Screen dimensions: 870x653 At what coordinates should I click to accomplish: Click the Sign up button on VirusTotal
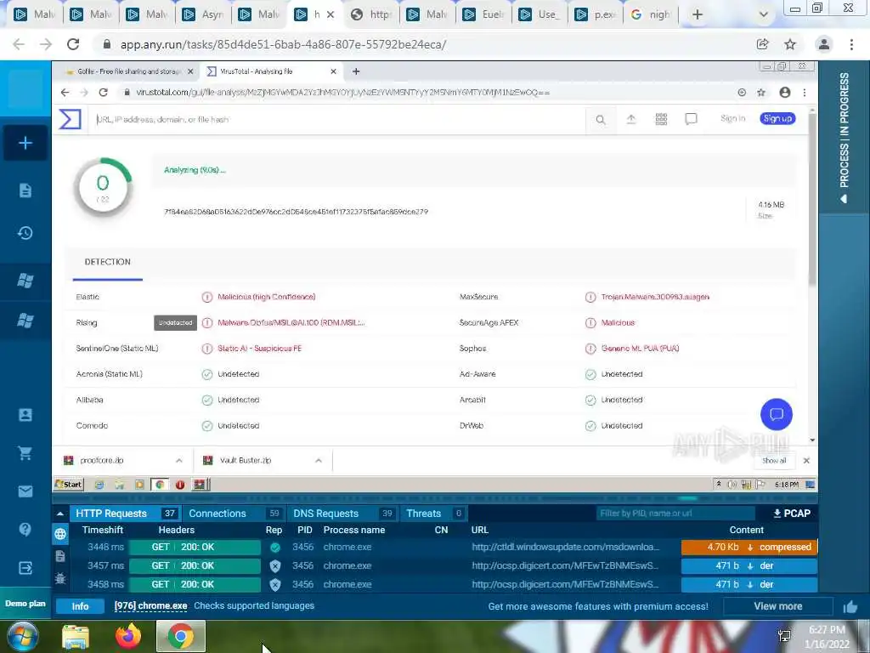tap(777, 118)
